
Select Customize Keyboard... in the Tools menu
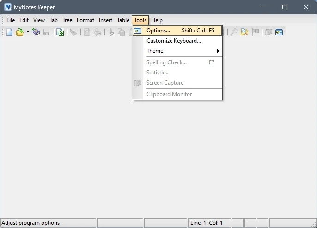(177, 41)
